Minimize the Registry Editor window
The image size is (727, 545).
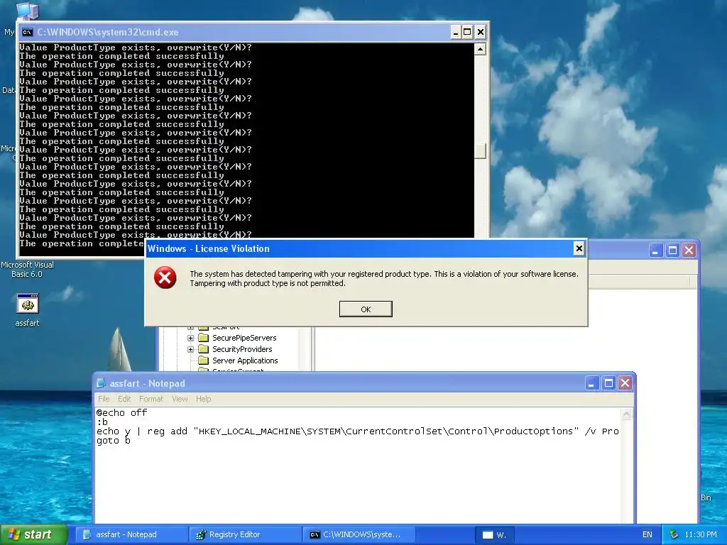[655, 251]
